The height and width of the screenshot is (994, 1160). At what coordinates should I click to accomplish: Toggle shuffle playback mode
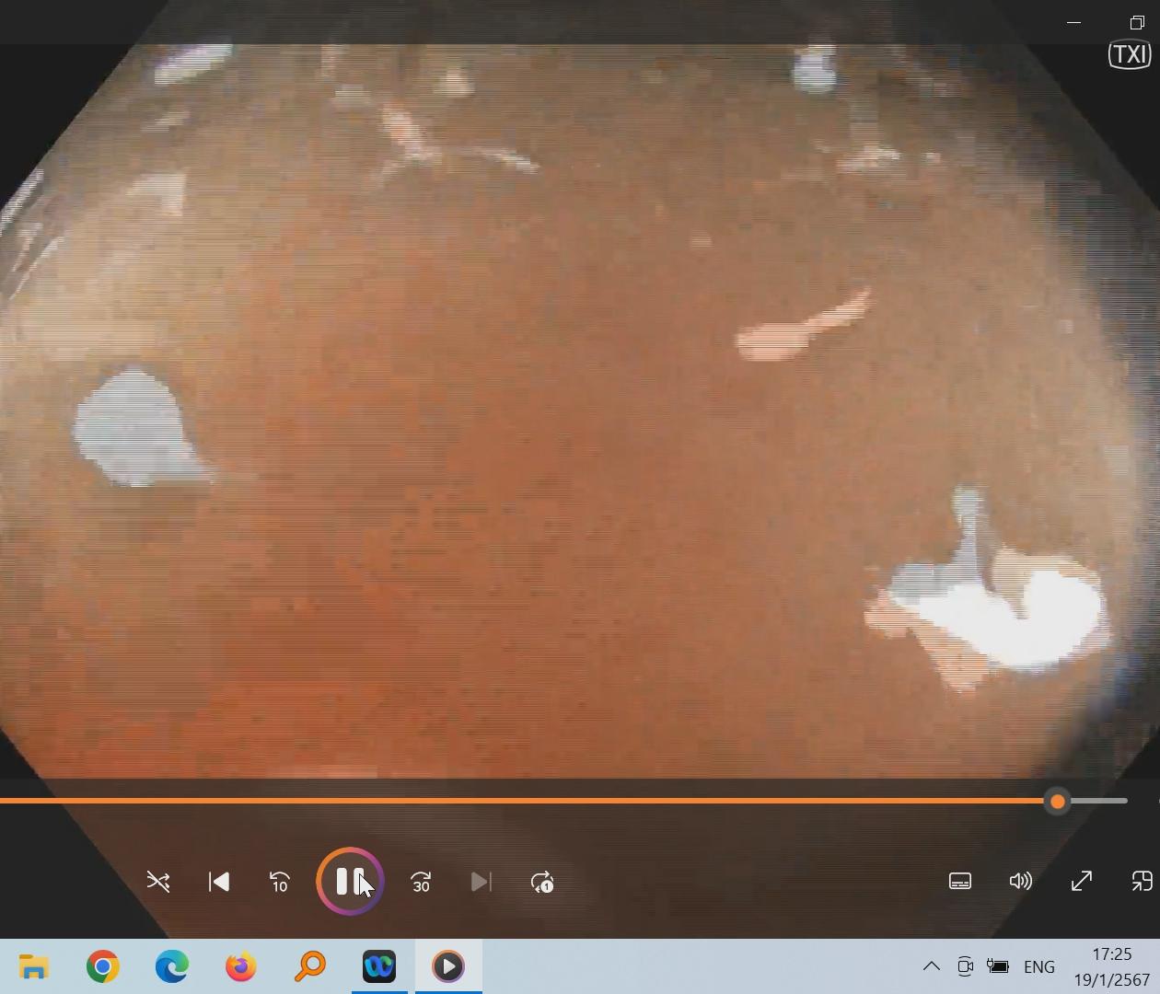(x=158, y=882)
